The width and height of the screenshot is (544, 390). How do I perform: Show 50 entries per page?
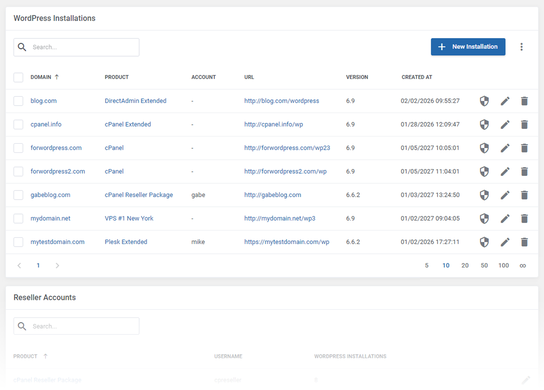tap(484, 266)
